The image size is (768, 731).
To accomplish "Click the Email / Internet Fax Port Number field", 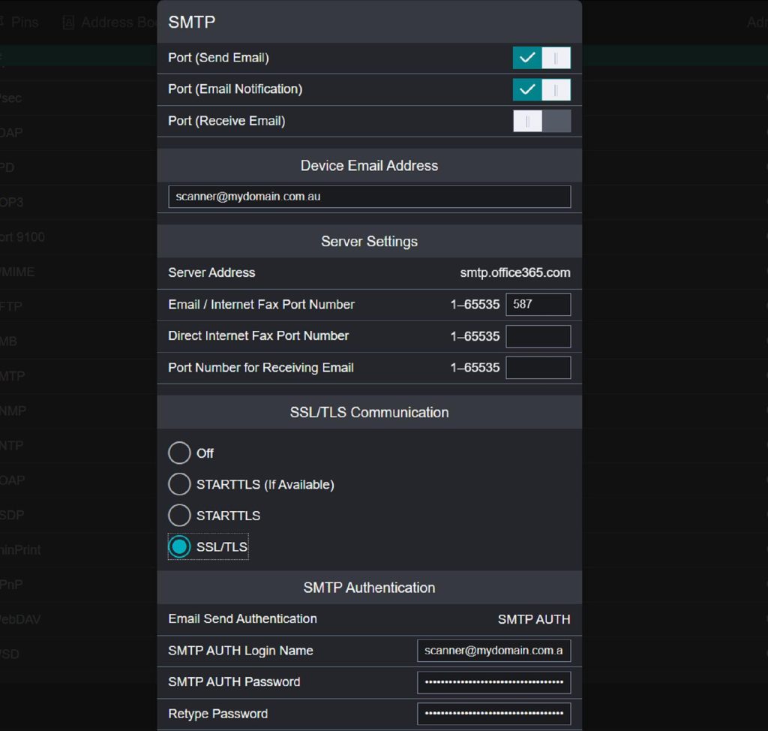I will (538, 305).
